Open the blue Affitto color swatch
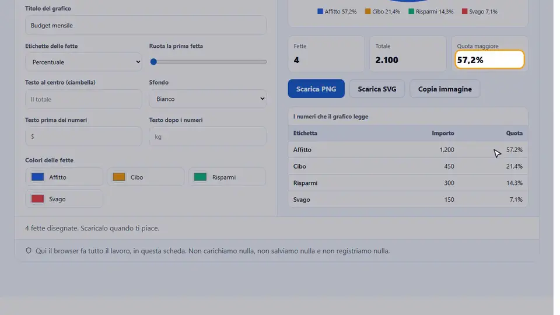The width and height of the screenshot is (560, 315). [x=37, y=177]
